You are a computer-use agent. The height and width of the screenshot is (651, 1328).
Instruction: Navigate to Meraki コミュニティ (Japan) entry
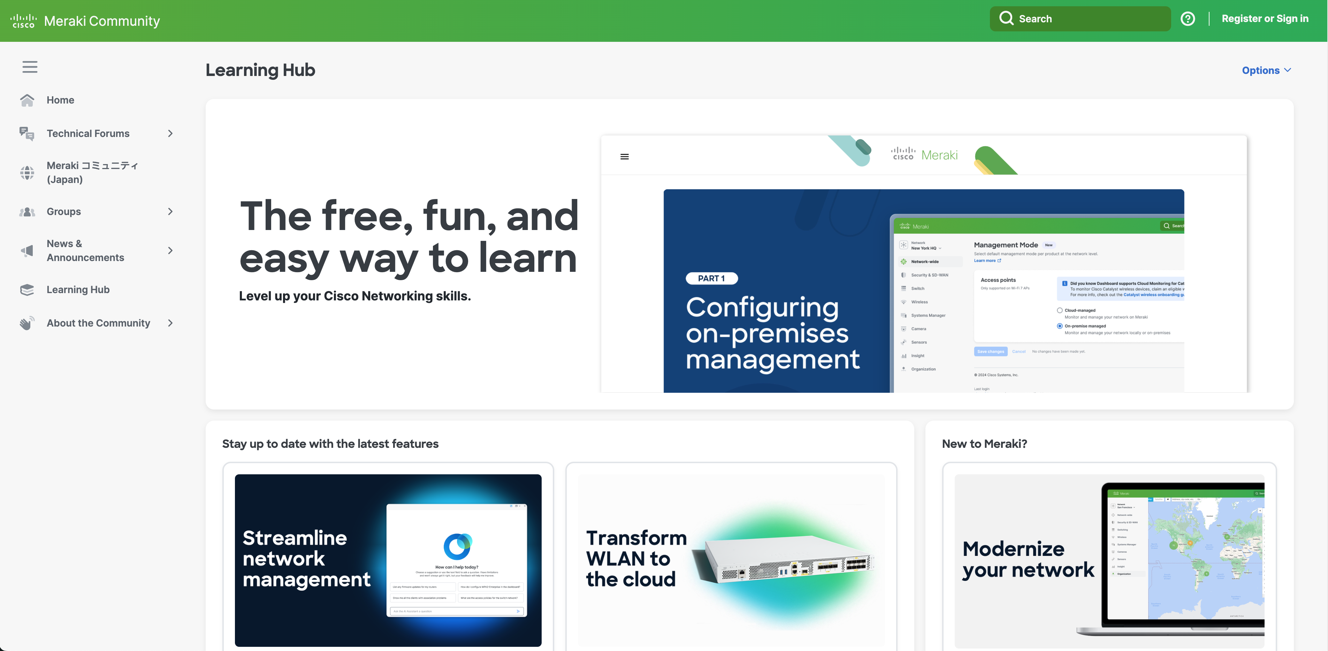(x=92, y=173)
